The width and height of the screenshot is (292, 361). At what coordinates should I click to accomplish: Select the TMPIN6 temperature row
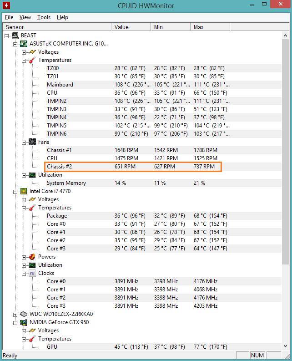pyautogui.click(x=163, y=134)
